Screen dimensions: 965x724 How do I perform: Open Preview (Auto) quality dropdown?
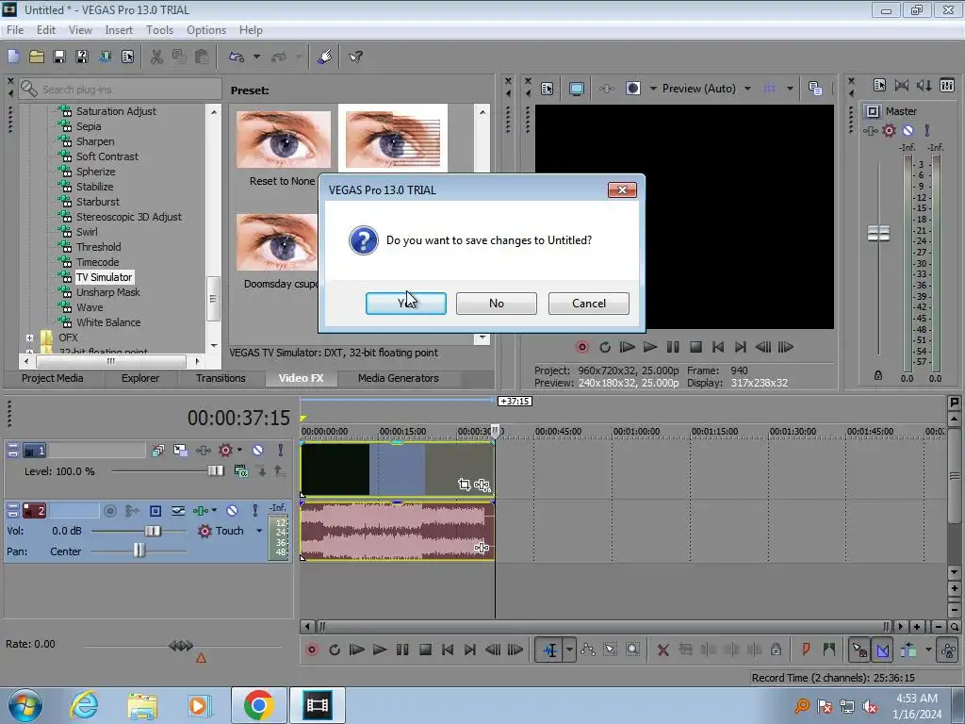(747, 89)
